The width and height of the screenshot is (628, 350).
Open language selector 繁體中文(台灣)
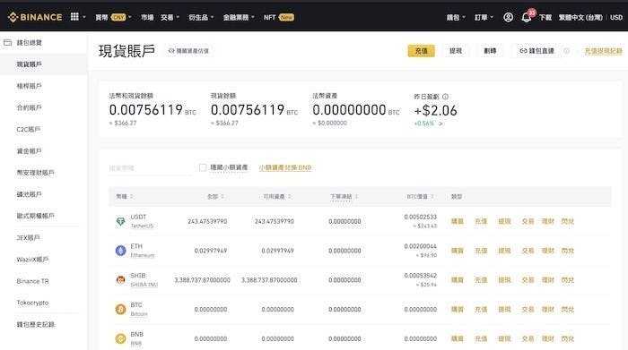click(x=580, y=17)
